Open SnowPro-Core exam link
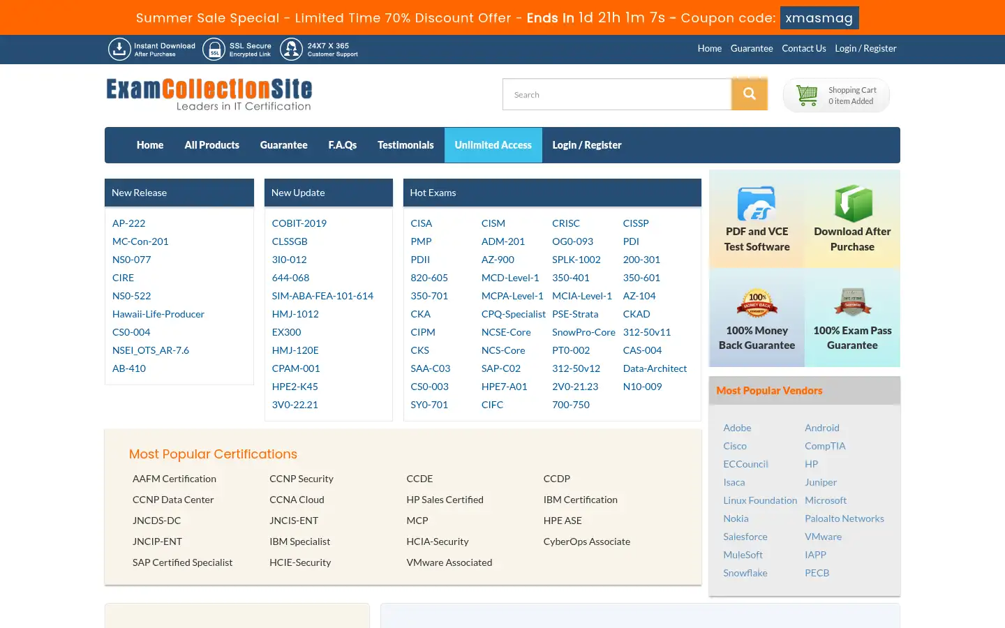This screenshot has height=628, width=1005. click(x=583, y=332)
